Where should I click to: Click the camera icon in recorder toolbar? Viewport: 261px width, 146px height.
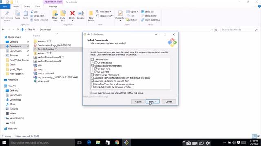[x=188, y=143]
